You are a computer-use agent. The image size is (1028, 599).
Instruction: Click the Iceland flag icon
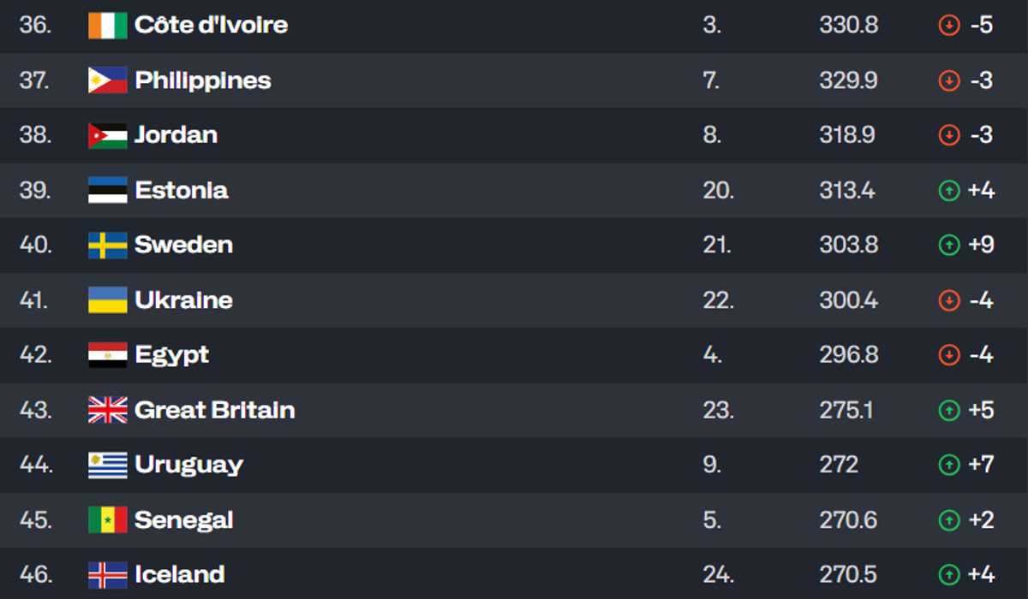[x=107, y=574]
